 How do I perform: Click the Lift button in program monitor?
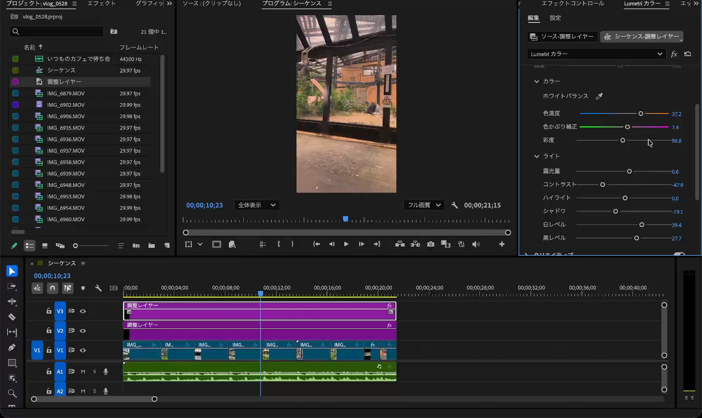pyautogui.click(x=400, y=244)
